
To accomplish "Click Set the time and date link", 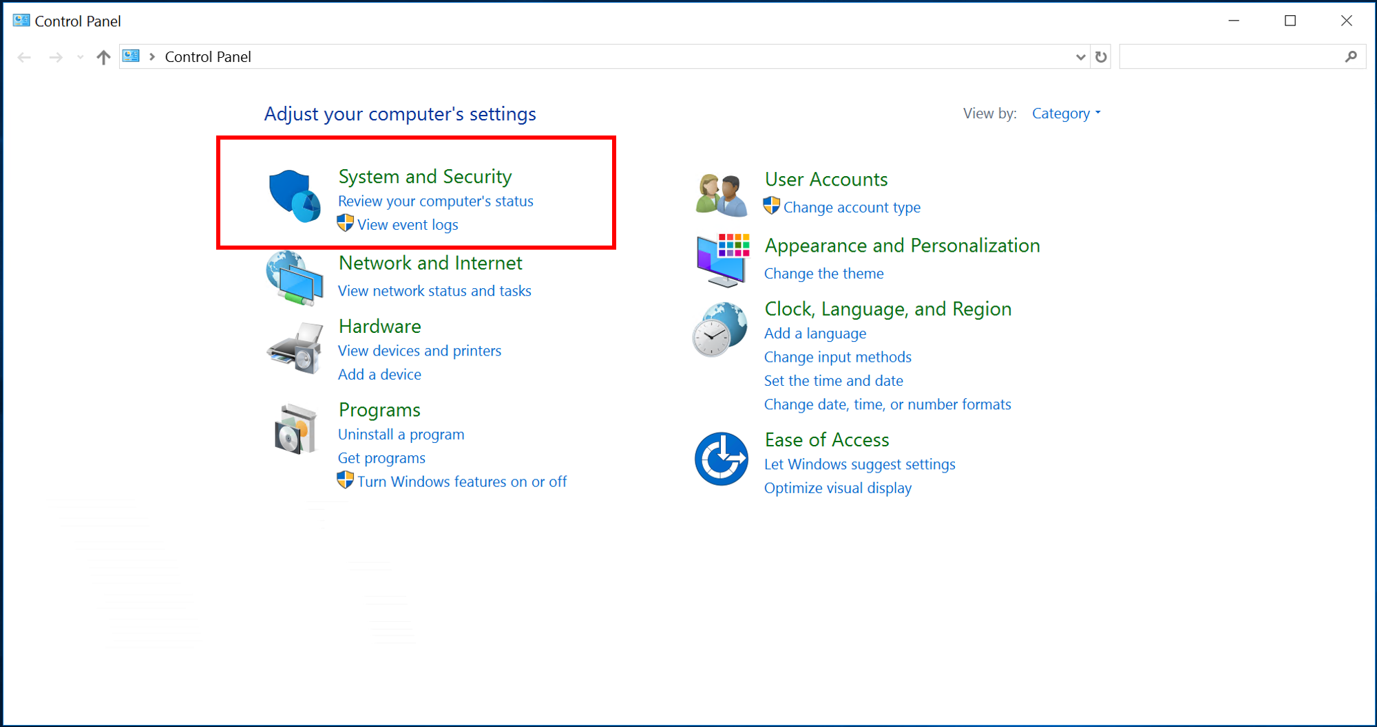I will pos(833,381).
